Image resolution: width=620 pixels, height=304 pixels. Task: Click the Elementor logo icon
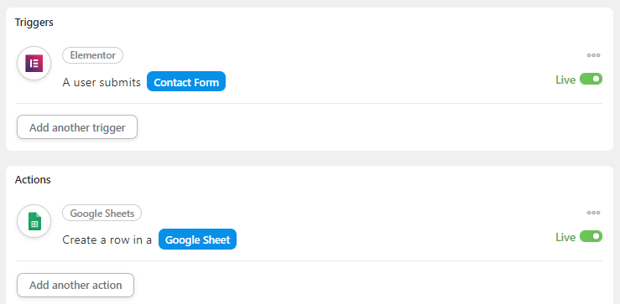tap(34, 63)
